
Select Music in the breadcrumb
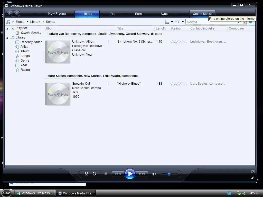click(x=20, y=22)
